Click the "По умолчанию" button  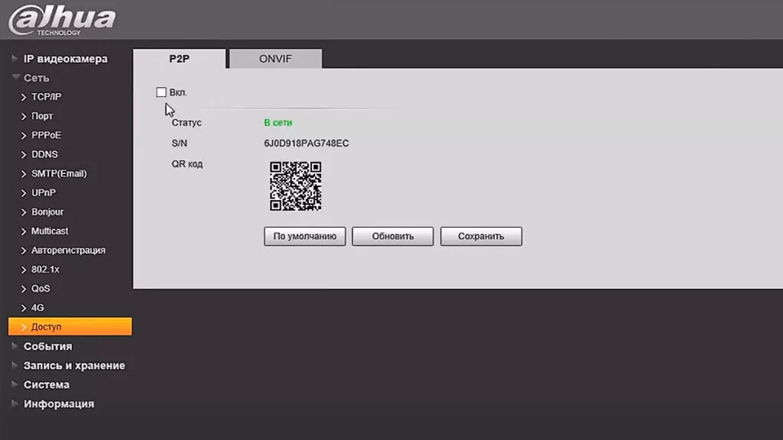pyautogui.click(x=304, y=237)
